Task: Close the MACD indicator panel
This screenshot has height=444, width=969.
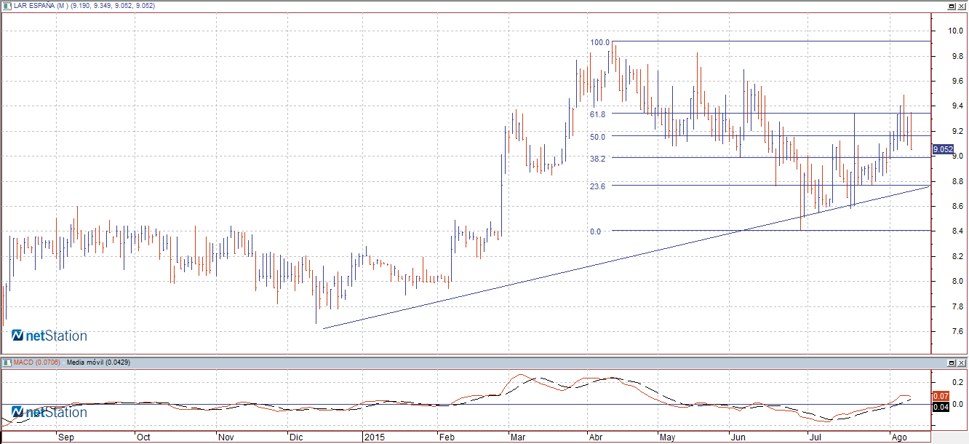Action: tap(962, 362)
